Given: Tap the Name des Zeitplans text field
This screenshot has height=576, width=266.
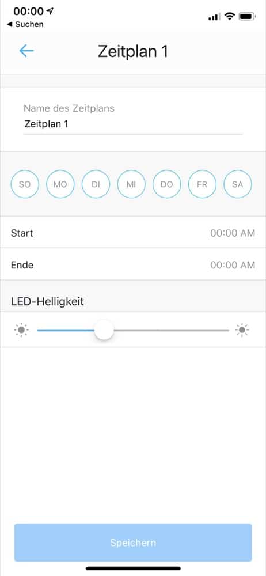Looking at the screenshot, I should coord(133,124).
